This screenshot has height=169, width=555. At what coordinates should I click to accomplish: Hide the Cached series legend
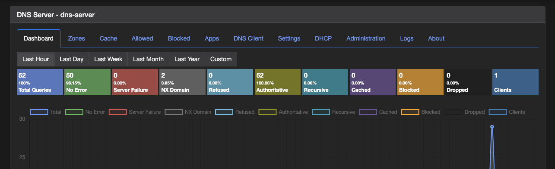click(368, 112)
